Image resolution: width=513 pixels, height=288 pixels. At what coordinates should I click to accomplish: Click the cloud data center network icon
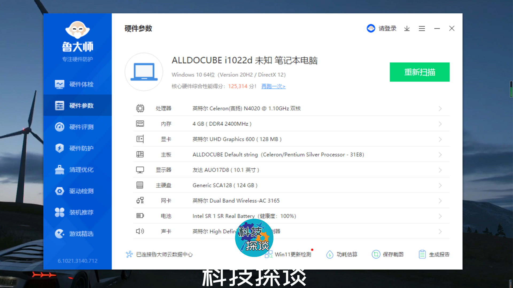(x=129, y=254)
